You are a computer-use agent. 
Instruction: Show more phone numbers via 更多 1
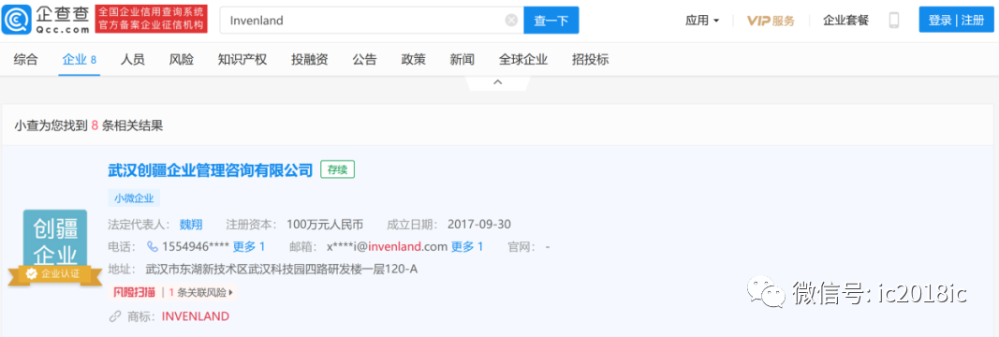[248, 246]
